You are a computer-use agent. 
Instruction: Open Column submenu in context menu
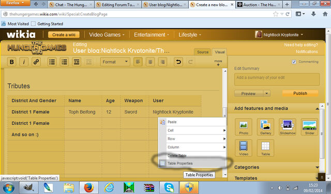[x=192, y=147]
